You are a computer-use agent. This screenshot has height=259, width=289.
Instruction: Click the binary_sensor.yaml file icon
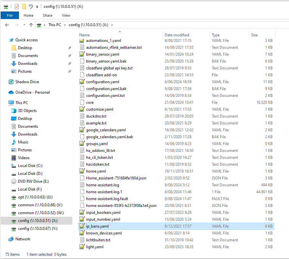point(82,54)
